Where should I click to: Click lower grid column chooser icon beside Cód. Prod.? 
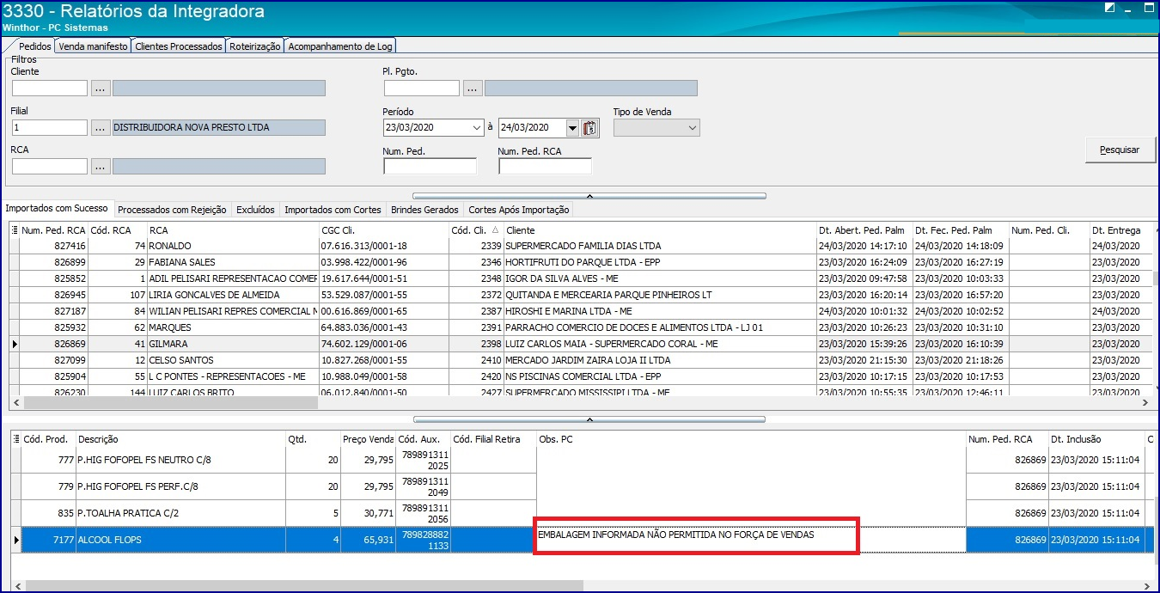[16, 439]
